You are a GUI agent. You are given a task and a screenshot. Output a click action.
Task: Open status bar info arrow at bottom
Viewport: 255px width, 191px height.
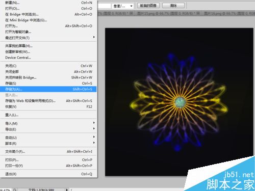pos(67,189)
